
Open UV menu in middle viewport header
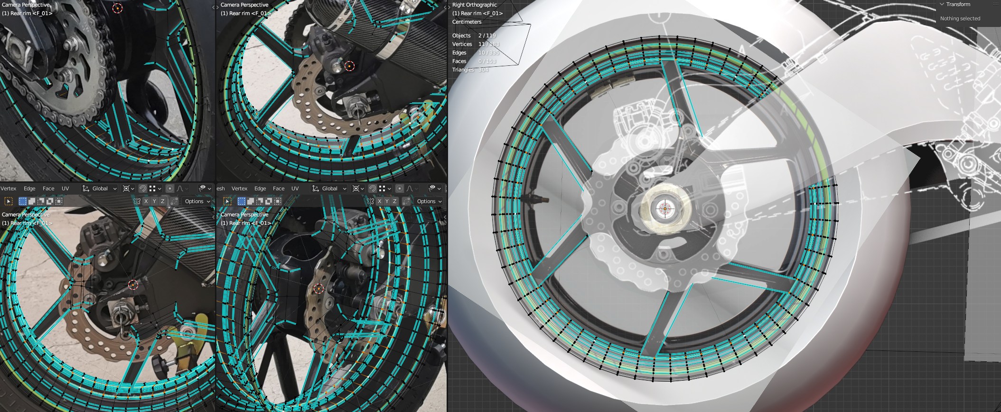[x=295, y=188]
